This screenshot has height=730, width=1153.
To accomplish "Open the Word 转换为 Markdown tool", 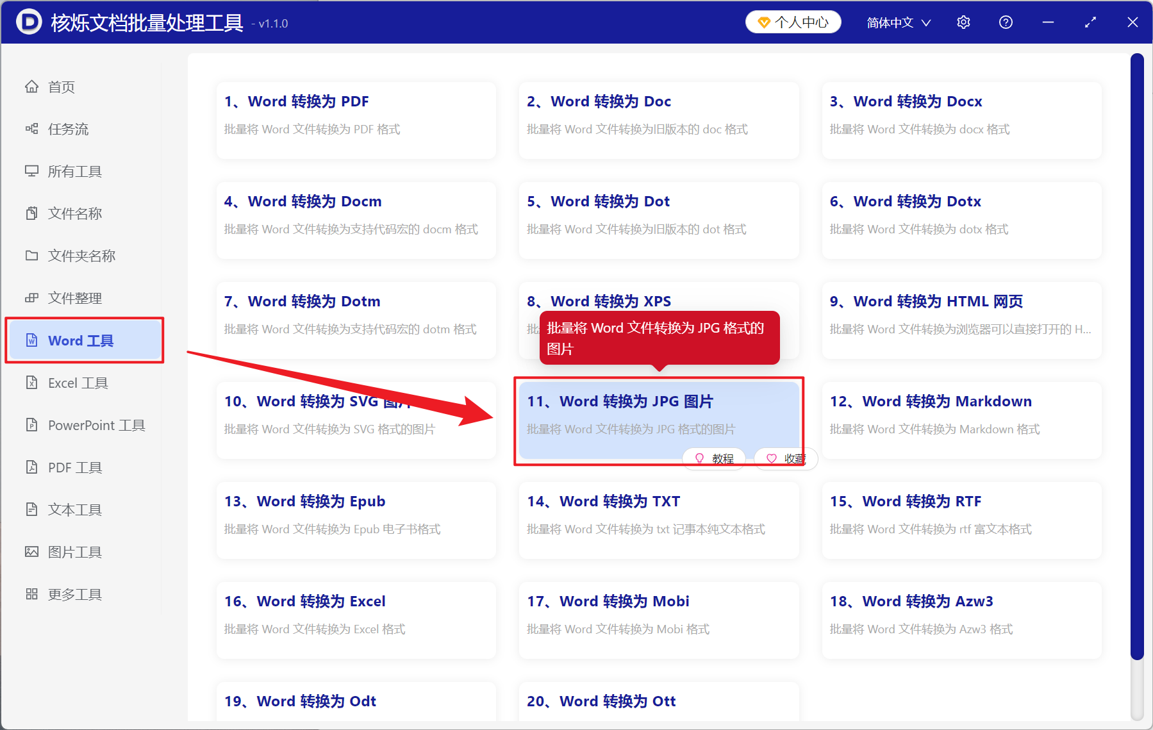I will click(x=961, y=420).
